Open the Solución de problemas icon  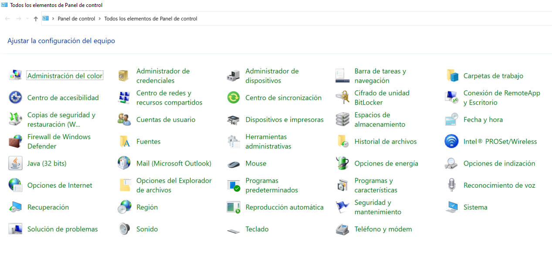15,229
